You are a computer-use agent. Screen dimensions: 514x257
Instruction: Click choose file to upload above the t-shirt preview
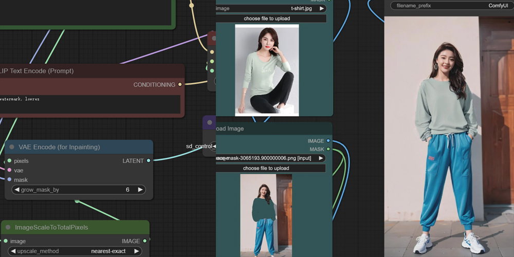point(271,19)
